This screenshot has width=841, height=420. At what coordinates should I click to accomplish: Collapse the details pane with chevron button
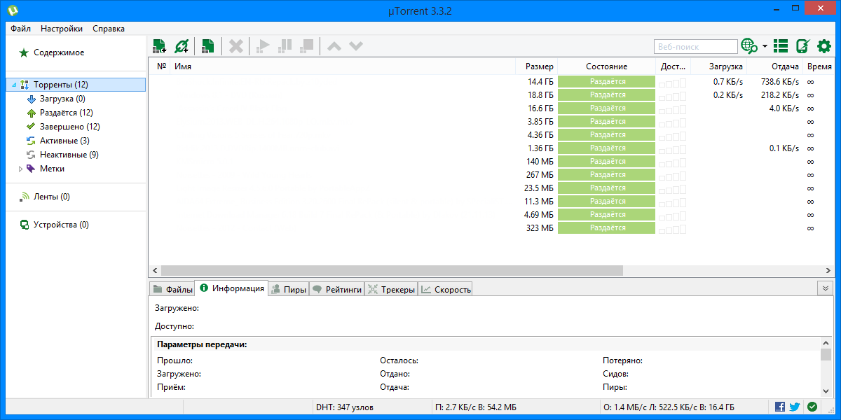point(825,288)
